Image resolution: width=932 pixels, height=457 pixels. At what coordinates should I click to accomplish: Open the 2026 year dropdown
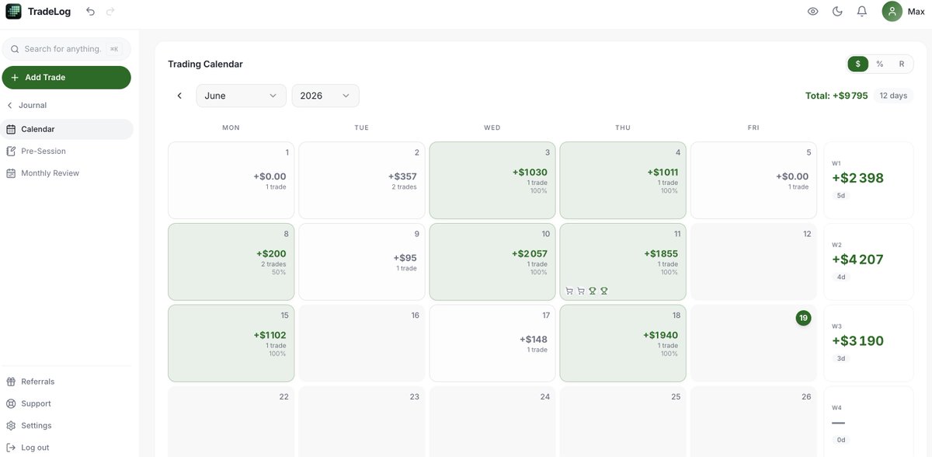point(325,96)
